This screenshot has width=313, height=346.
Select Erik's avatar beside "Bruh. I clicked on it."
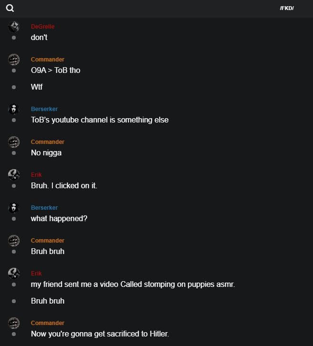[x=14, y=175]
